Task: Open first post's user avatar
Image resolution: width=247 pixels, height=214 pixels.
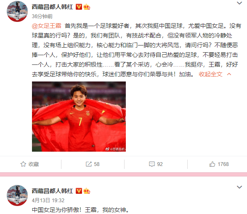Action: pyautogui.click(x=17, y=11)
